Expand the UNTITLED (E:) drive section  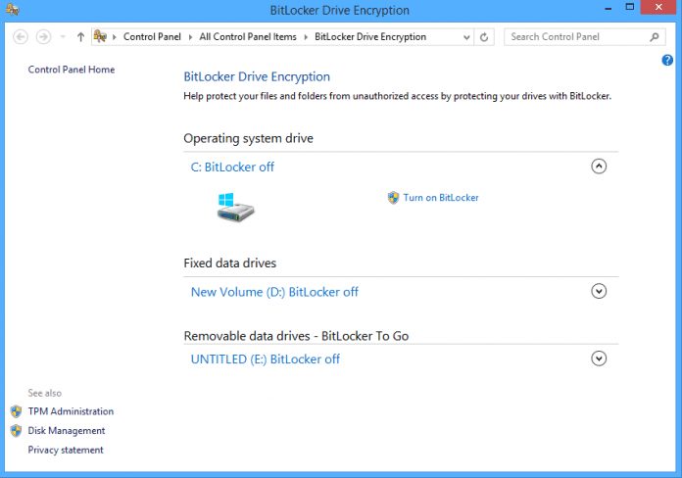coord(599,358)
